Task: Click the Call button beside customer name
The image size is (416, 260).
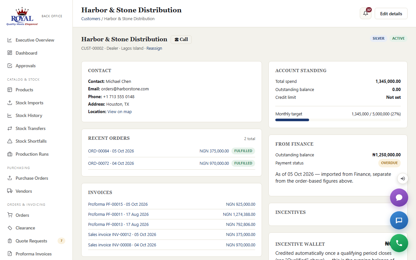Action: point(181,39)
